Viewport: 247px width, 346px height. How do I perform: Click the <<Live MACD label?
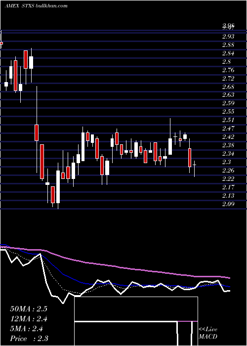coord(208,333)
